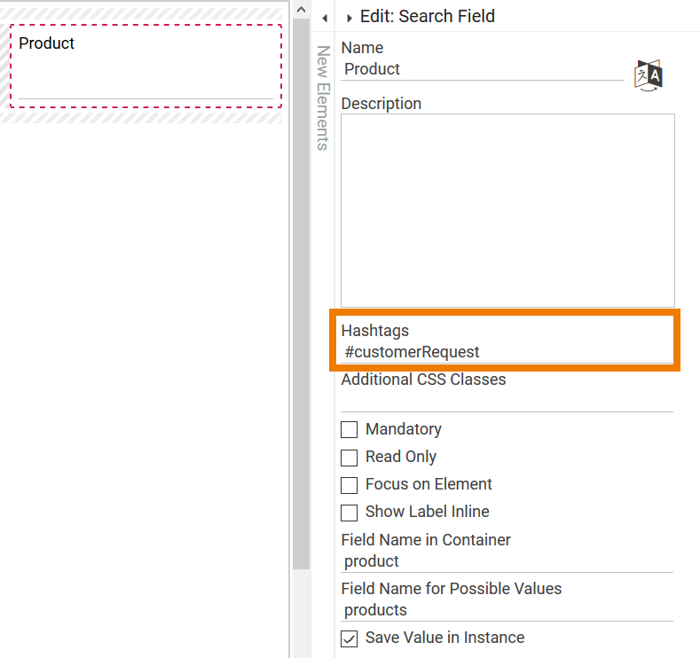Check the Focus on Element option
The width and height of the screenshot is (700, 658).
coord(350,485)
